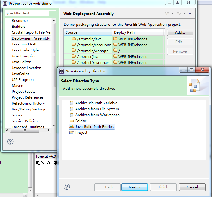Viewport: 212px width, 197px height.
Task: Click folder icon of /src/main/webapp row
Action: pos(74,50)
